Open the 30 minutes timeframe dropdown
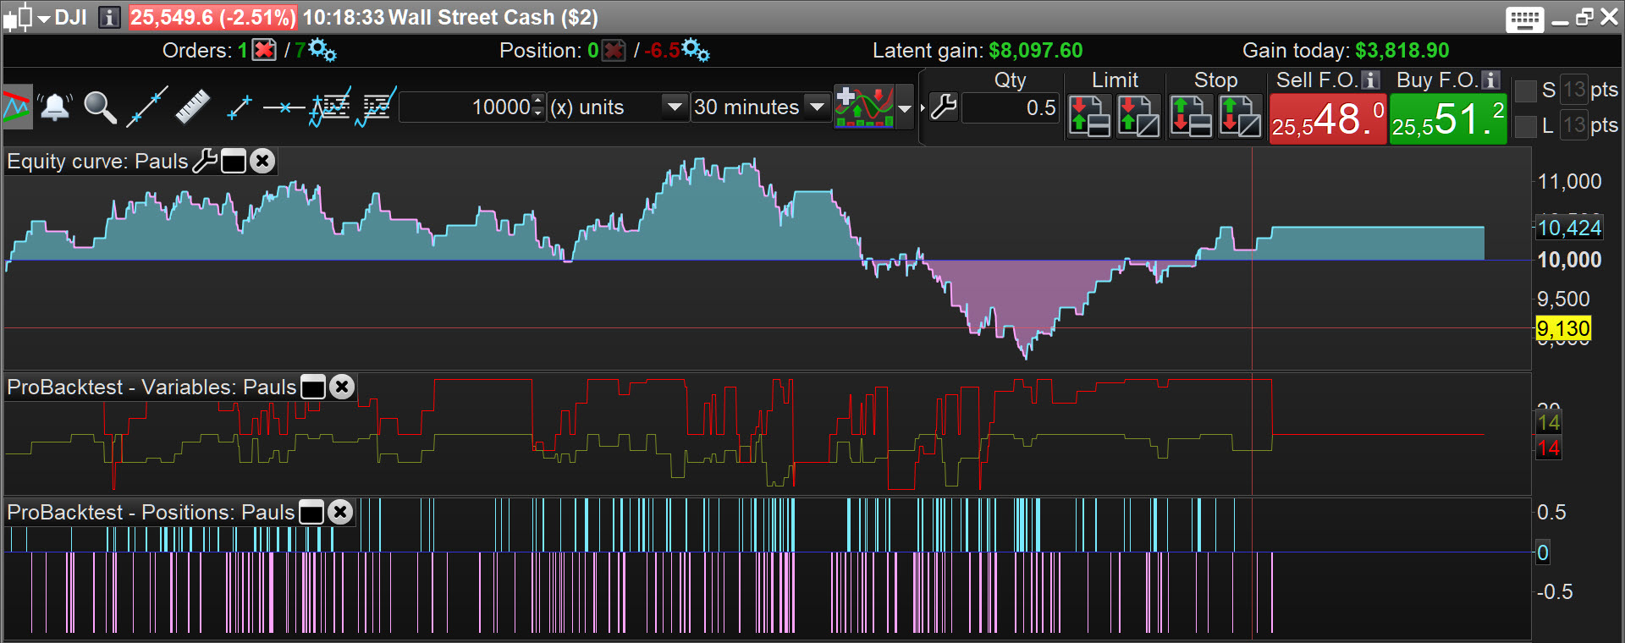 pyautogui.click(x=816, y=107)
